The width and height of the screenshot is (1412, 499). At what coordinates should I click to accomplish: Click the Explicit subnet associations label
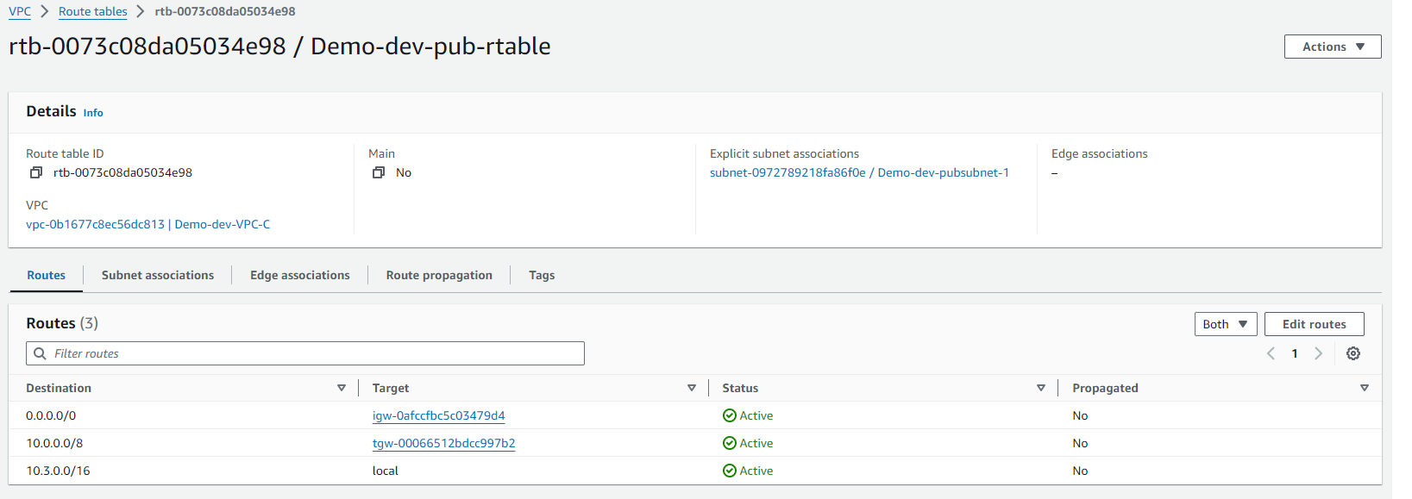coord(784,153)
